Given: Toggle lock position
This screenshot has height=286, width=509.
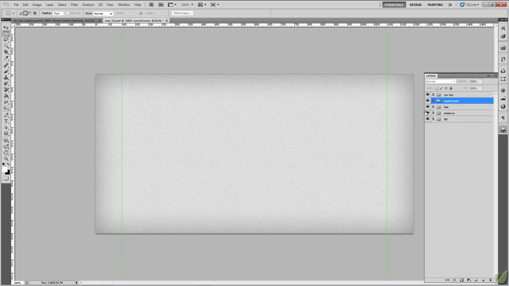Looking at the screenshot, I should tap(446, 88).
